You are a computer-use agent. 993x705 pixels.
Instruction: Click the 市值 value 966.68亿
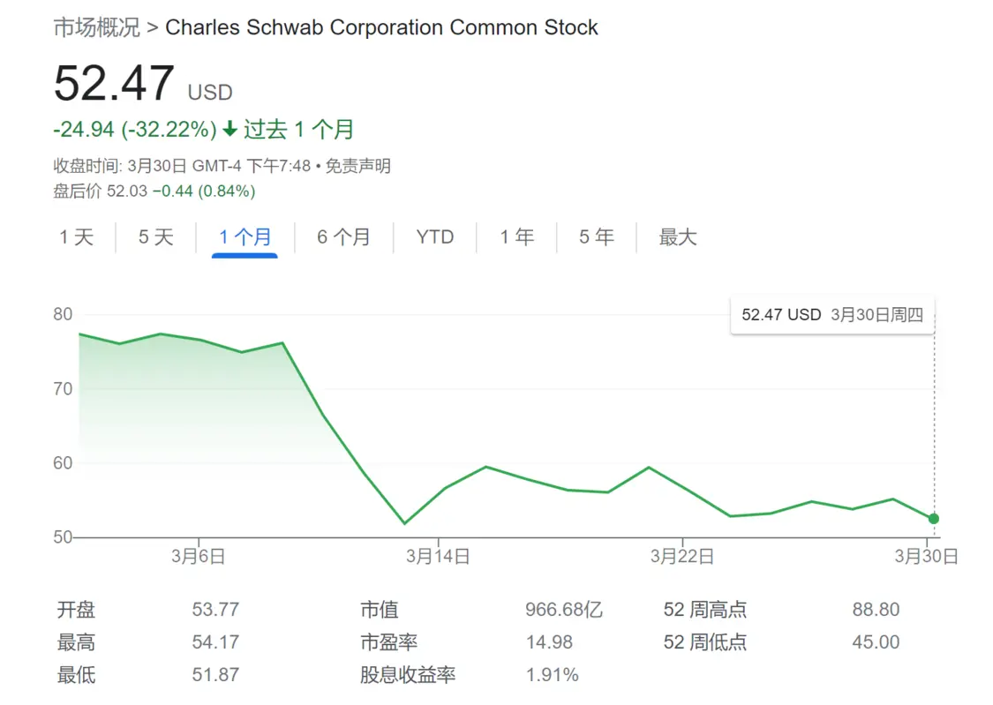(x=564, y=610)
